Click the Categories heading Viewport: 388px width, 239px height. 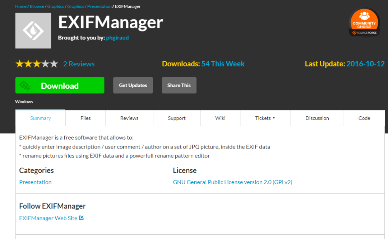(36, 170)
